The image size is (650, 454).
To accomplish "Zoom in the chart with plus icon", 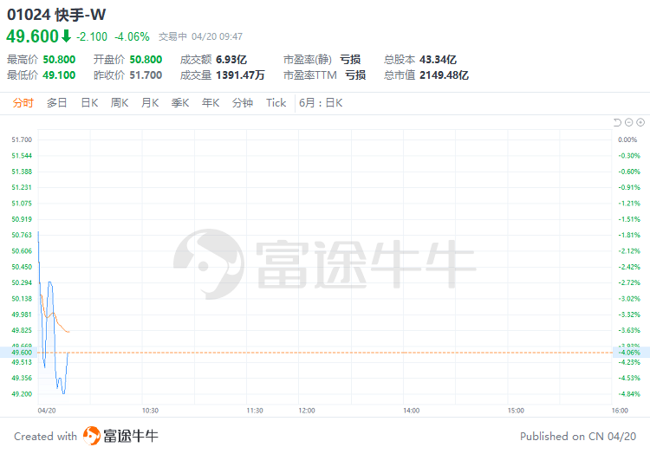I will point(640,122).
